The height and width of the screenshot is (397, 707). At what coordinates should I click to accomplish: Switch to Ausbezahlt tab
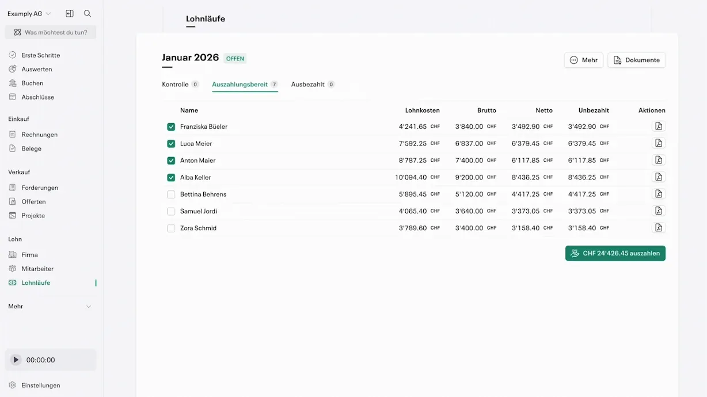coord(313,85)
